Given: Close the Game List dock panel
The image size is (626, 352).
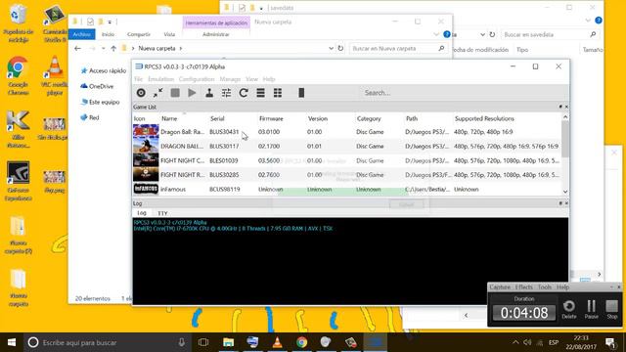Looking at the screenshot, I should [x=566, y=107].
